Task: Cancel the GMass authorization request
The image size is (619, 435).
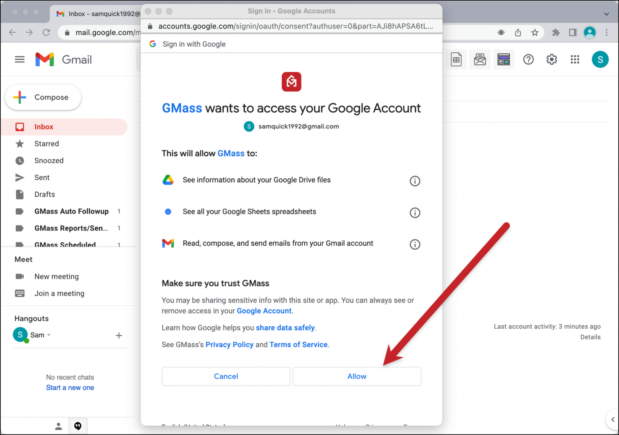Action: click(x=226, y=376)
